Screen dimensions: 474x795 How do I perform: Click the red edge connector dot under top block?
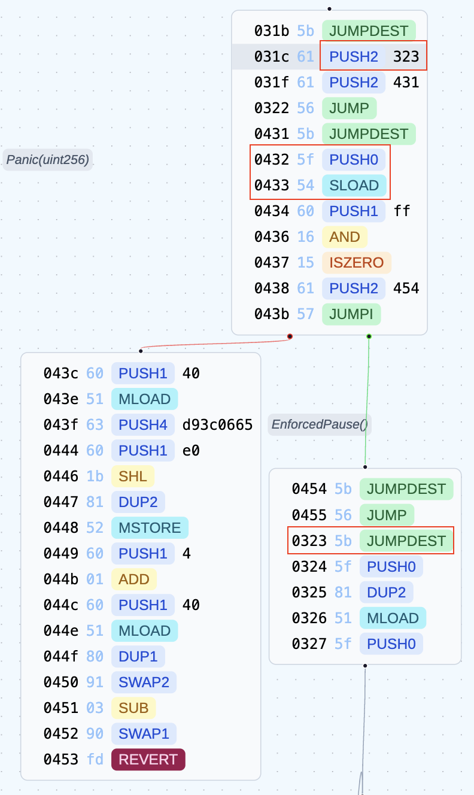290,336
